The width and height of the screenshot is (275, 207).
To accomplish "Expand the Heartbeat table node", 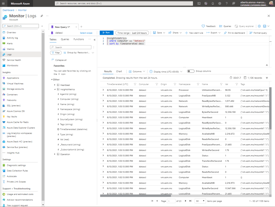I will click(x=55, y=85).
